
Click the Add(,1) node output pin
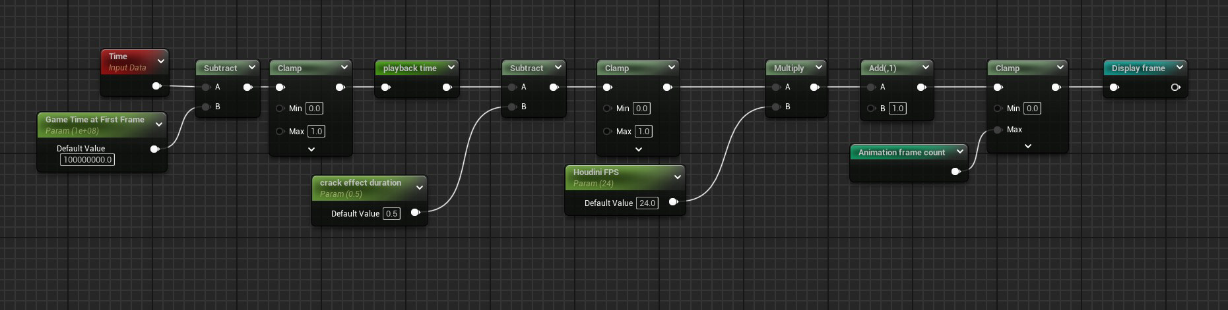coord(921,87)
